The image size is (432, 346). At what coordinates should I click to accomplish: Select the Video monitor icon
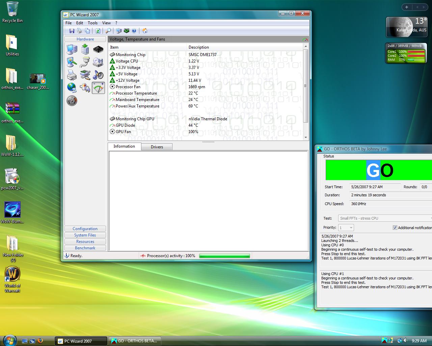click(72, 62)
